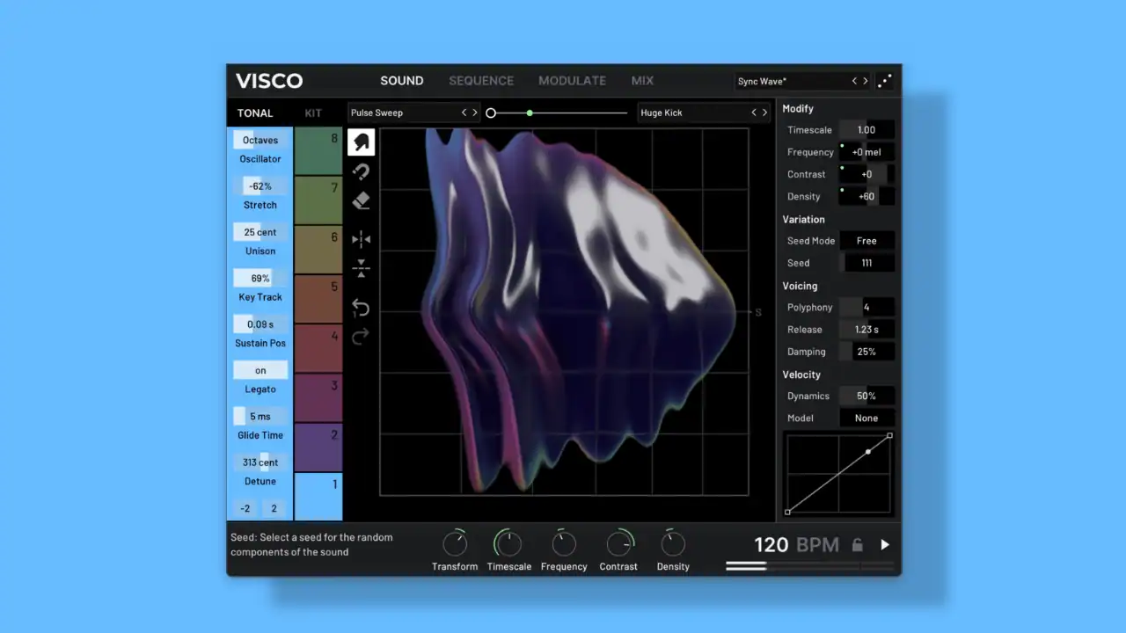Open the Seed Mode dropdown showing Free
1126x633 pixels.
click(x=866, y=241)
